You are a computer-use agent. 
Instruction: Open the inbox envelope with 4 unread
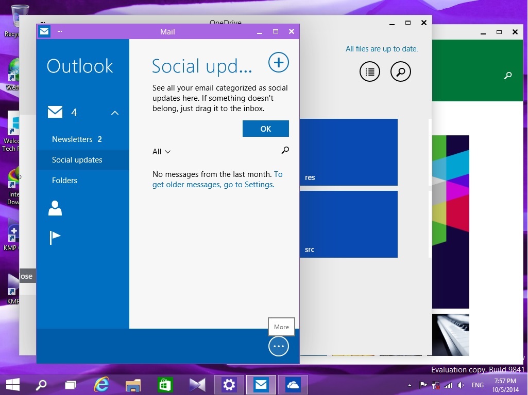point(55,112)
